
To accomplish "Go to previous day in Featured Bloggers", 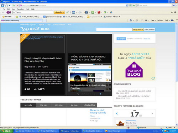I will click(x=117, y=113).
